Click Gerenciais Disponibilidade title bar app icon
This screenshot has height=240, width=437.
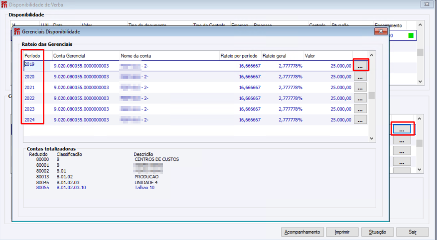coord(17,31)
